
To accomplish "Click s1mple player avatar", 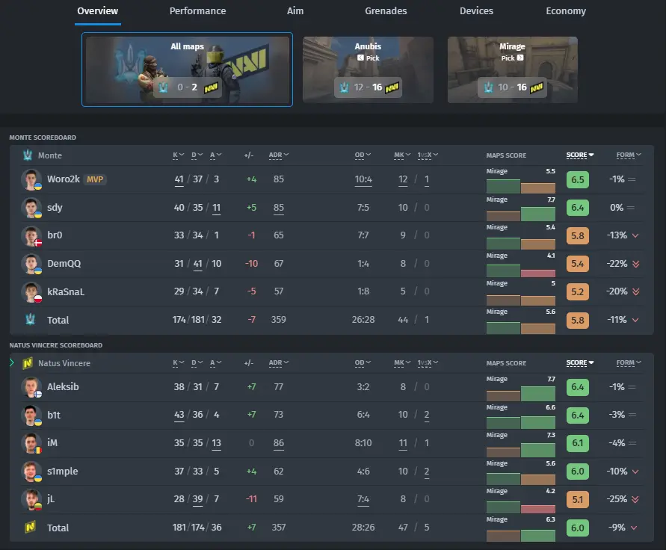I will pos(31,472).
